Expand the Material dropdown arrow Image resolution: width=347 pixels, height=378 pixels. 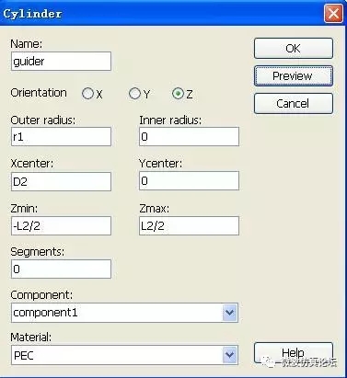point(229,355)
